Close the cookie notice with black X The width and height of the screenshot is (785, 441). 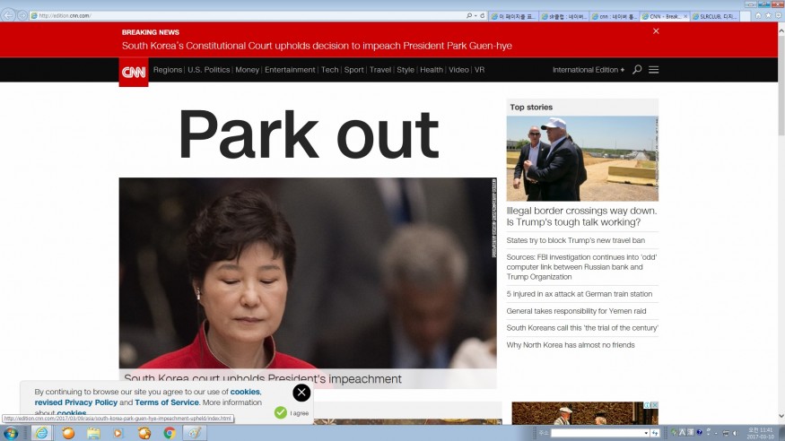coord(301,393)
